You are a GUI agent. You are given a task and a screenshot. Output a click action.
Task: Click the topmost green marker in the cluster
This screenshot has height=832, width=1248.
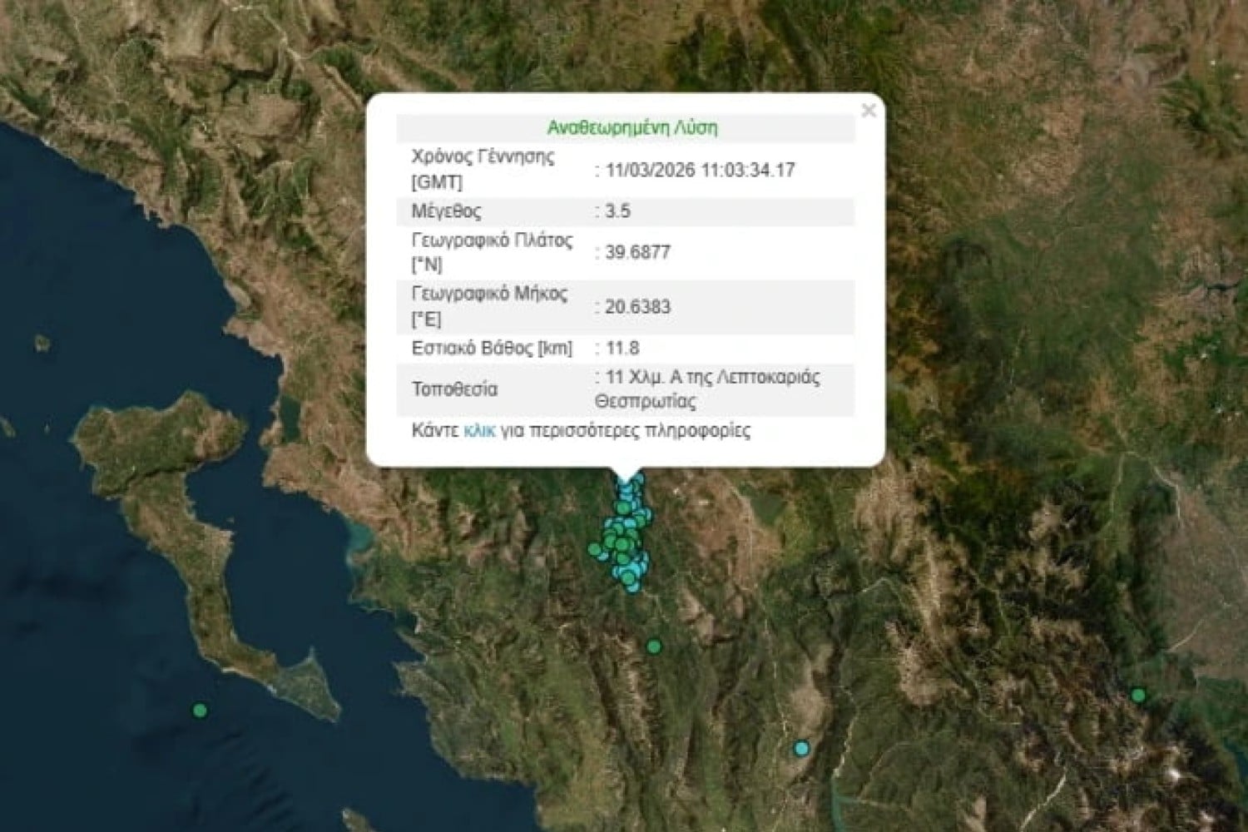click(623, 508)
